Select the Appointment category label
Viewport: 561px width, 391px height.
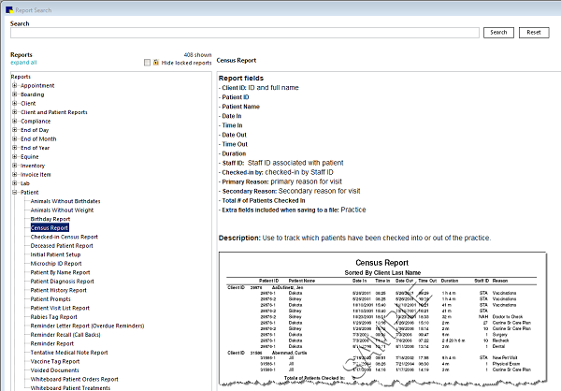[x=37, y=85]
